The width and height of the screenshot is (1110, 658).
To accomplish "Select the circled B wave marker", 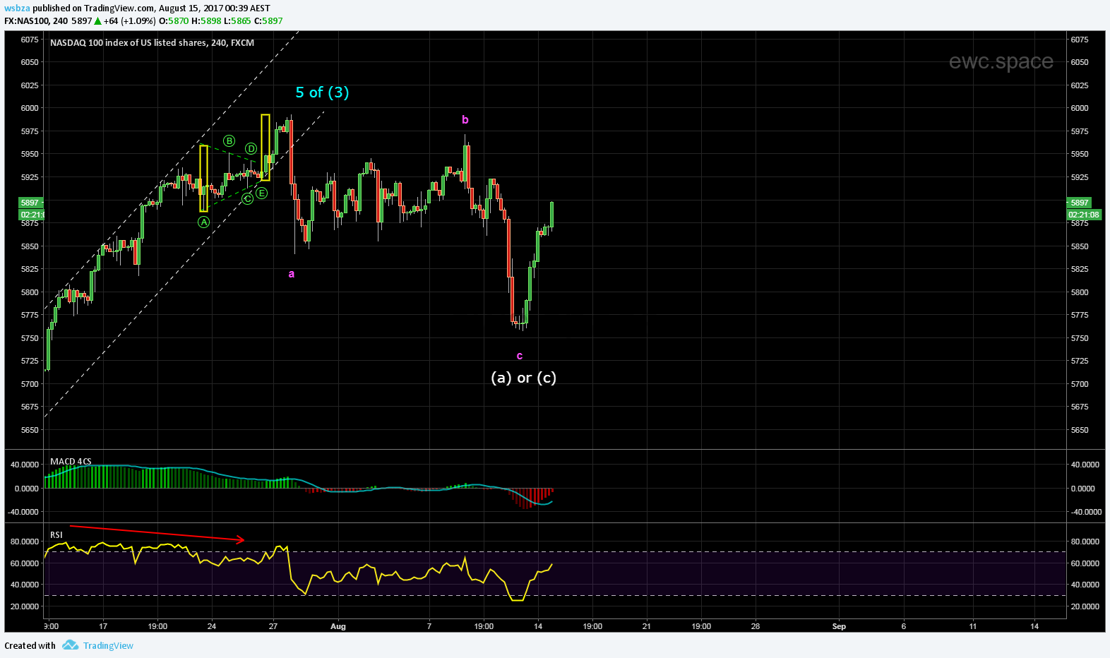I will pos(229,141).
